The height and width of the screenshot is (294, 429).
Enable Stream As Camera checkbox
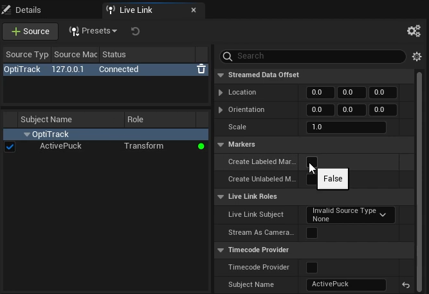coord(312,232)
